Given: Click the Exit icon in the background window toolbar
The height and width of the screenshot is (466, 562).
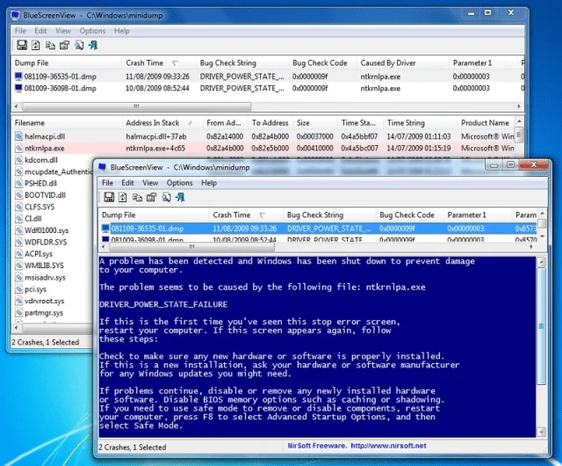Looking at the screenshot, I should coord(93,46).
